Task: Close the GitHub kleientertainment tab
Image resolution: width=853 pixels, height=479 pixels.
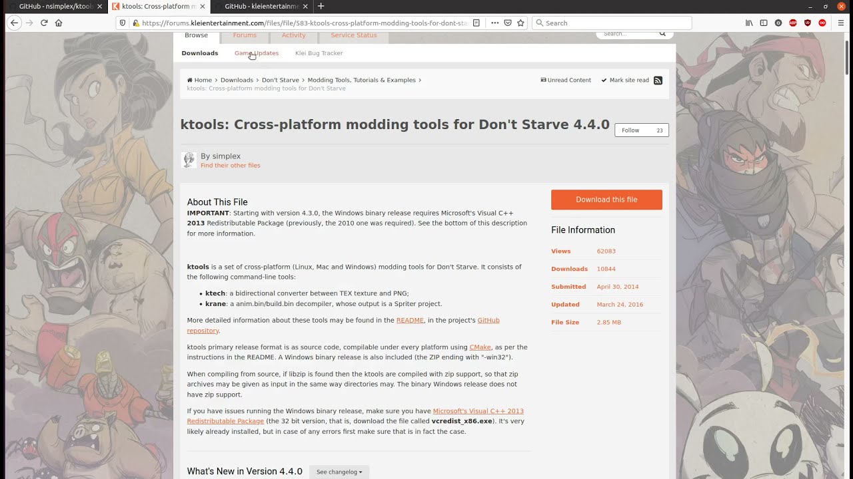Action: click(305, 6)
